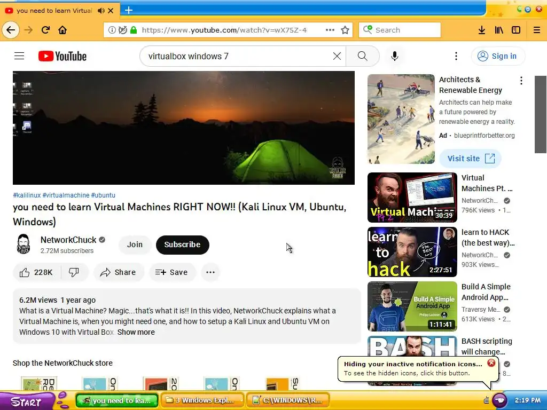Open the Architects & Renewable Energy ad thumbnail
547x410 pixels.
point(401,119)
